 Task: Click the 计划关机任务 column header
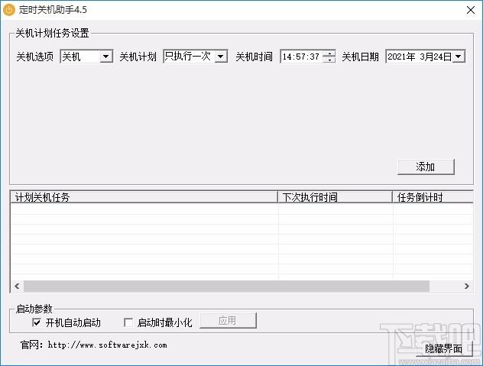pyautogui.click(x=144, y=197)
